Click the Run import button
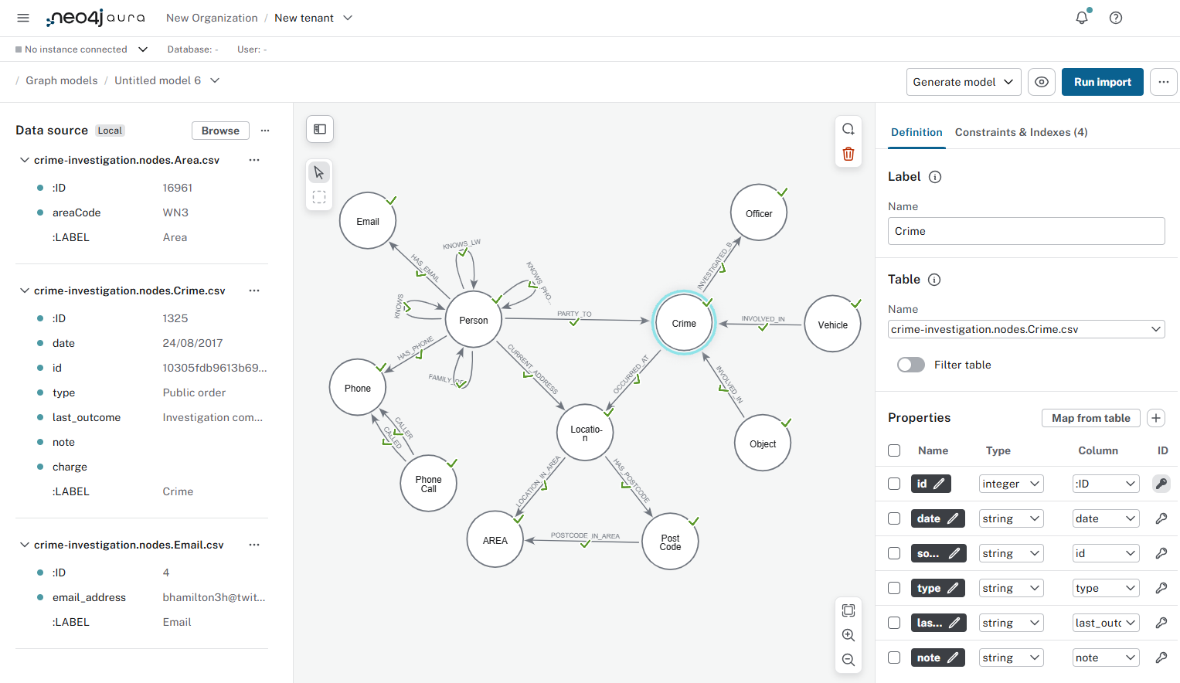This screenshot has height=683, width=1180. pyautogui.click(x=1103, y=82)
